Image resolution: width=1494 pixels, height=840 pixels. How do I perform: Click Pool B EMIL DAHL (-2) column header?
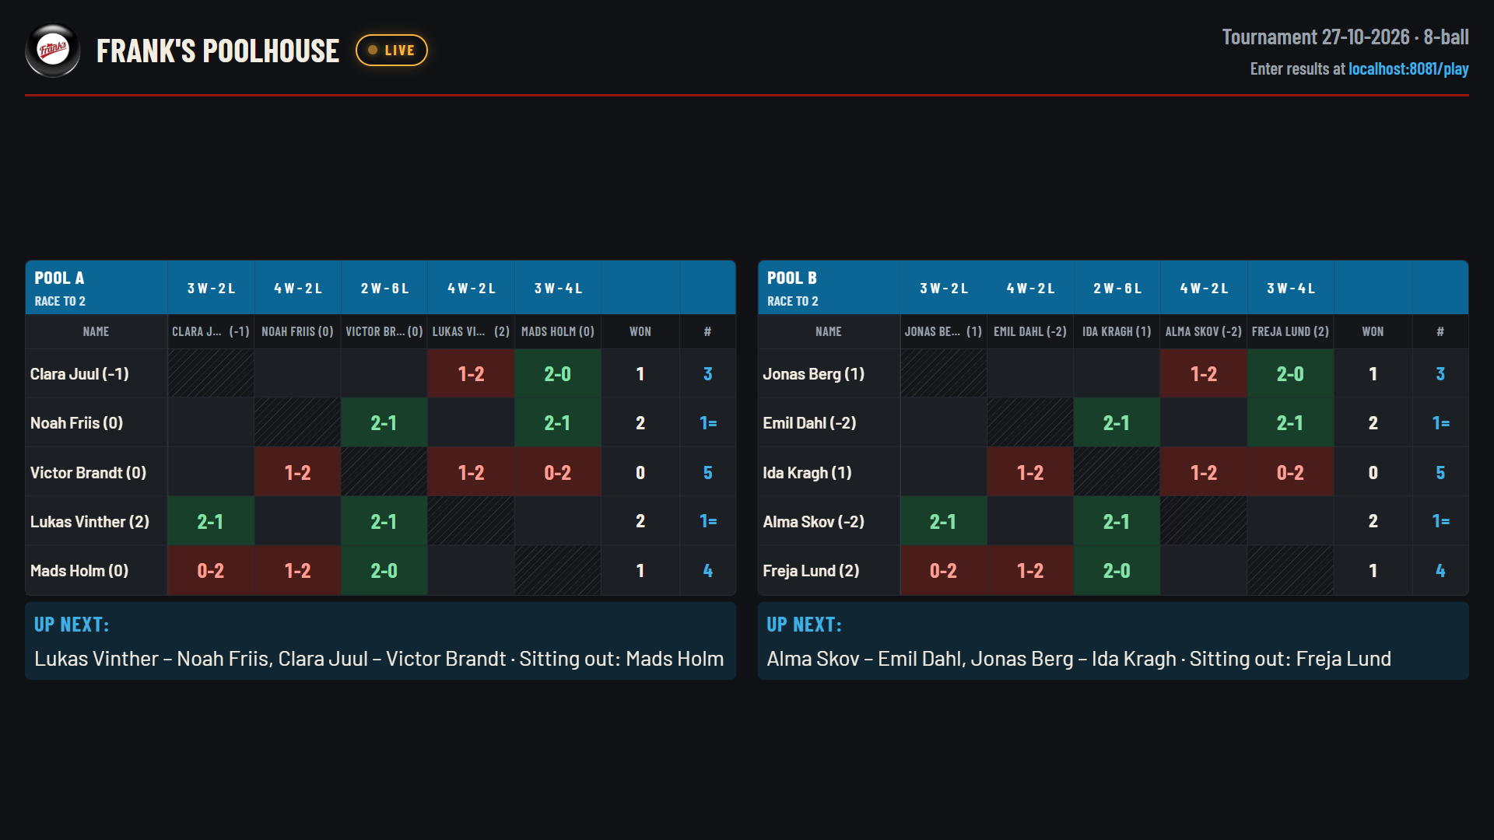[x=1030, y=331]
